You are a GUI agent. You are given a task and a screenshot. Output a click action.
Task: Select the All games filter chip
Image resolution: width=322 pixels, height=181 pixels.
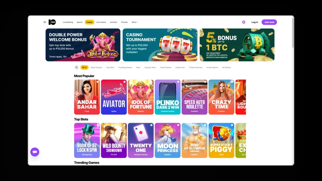coord(84,67)
